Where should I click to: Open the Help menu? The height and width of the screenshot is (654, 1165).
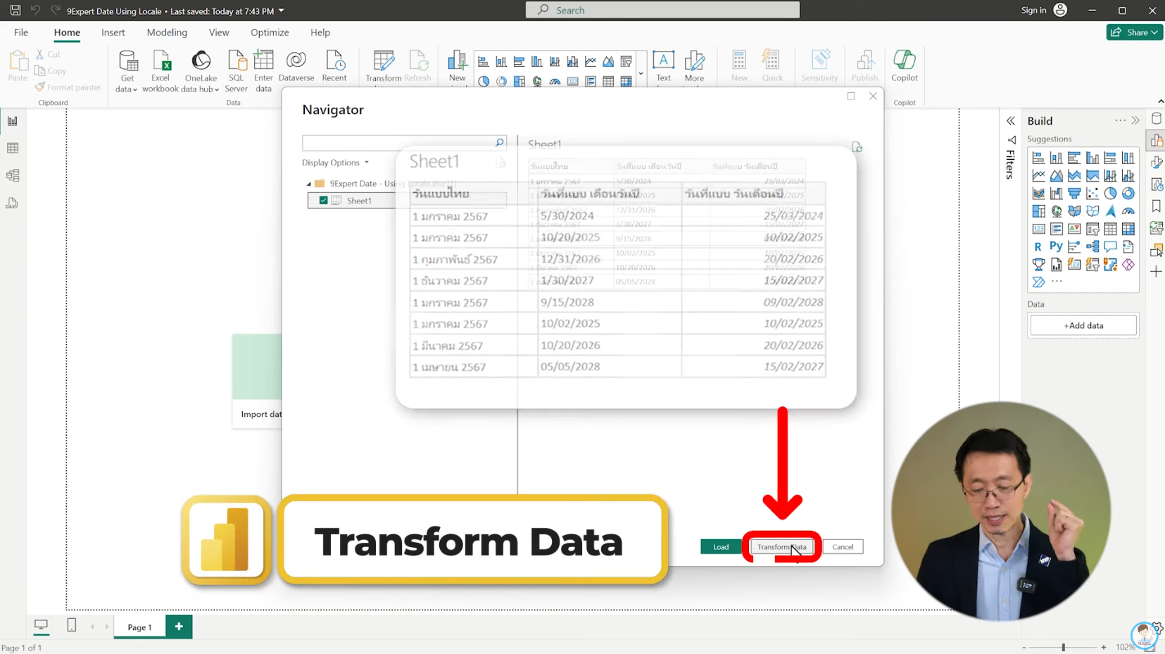320,32
